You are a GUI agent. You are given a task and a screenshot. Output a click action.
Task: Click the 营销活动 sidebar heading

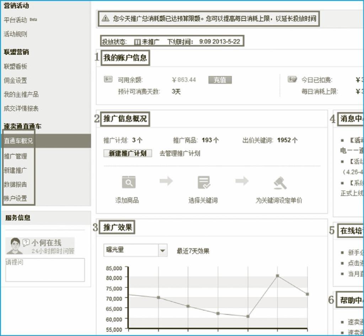pos(16,6)
